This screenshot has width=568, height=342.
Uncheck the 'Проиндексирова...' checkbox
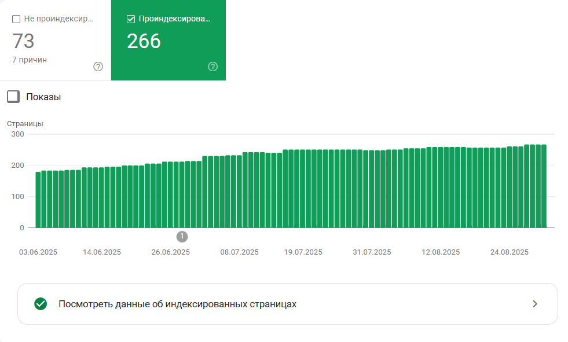(131, 19)
